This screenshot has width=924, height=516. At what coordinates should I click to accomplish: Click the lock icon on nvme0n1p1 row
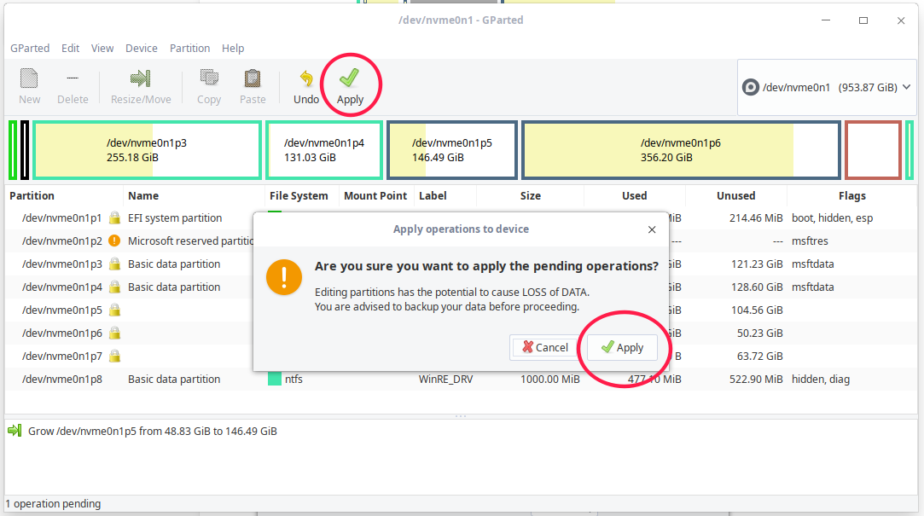115,218
